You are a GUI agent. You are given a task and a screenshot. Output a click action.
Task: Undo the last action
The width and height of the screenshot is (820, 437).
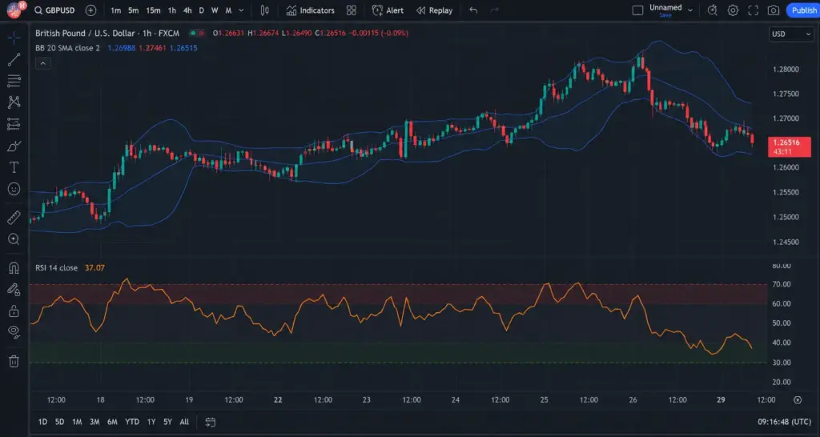pyautogui.click(x=473, y=10)
